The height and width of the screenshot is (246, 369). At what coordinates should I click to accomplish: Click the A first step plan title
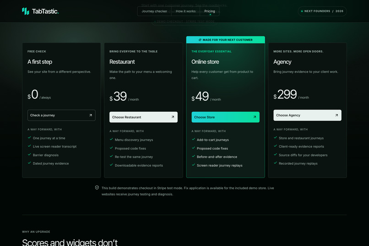[40, 62]
